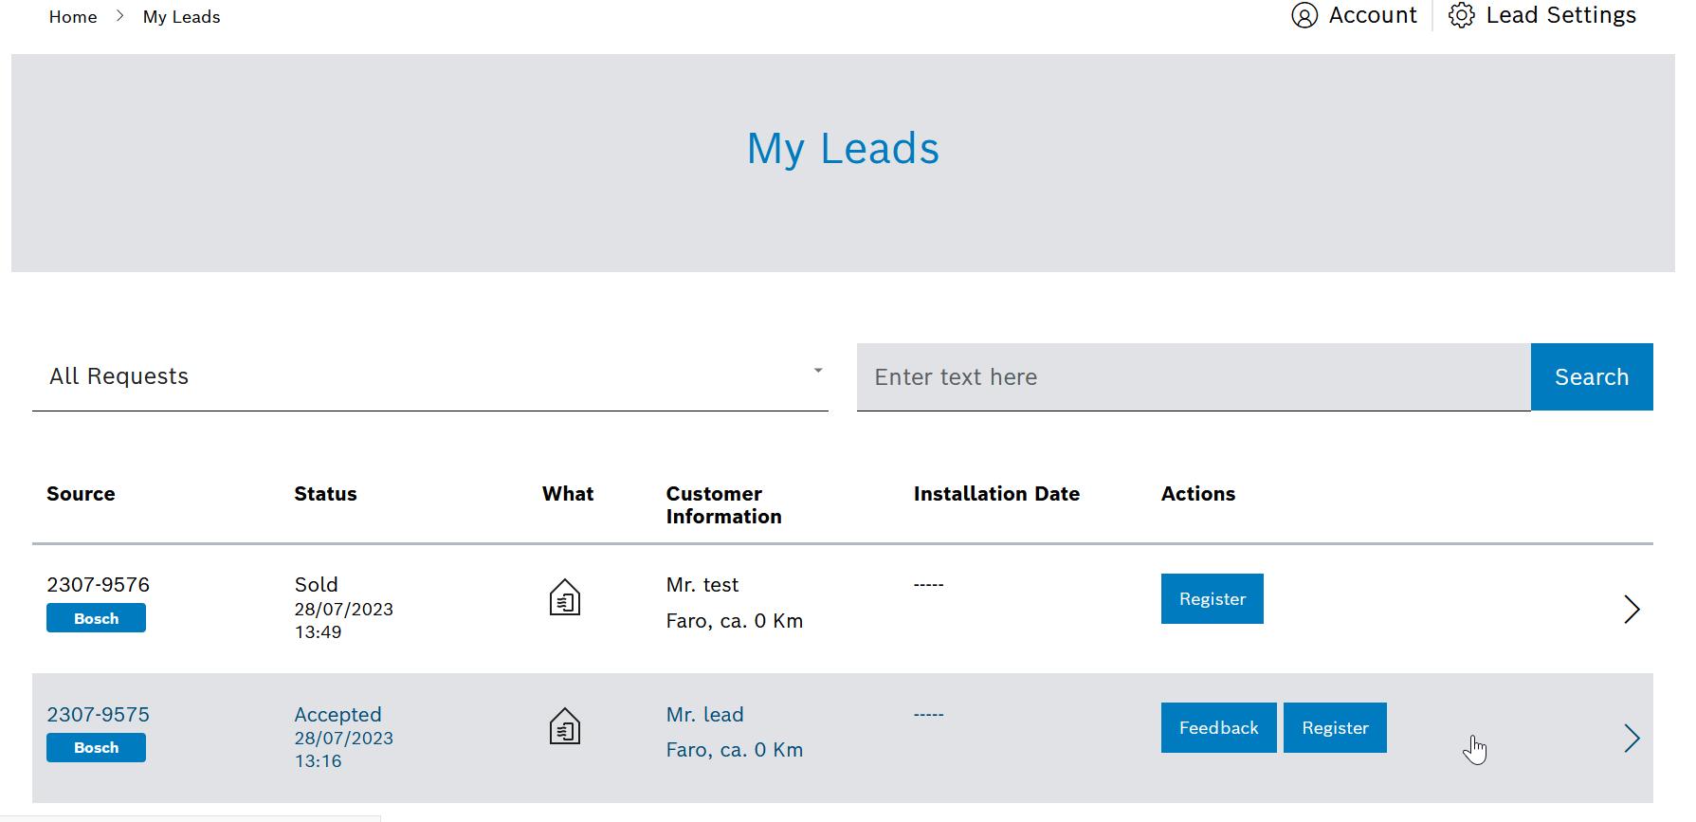Click the Installation Date column header
Image resolution: width=1696 pixels, height=822 pixels.
click(x=996, y=494)
